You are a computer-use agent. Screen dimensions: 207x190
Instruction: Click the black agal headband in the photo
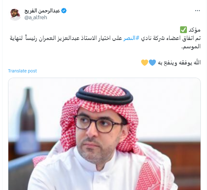104,95
